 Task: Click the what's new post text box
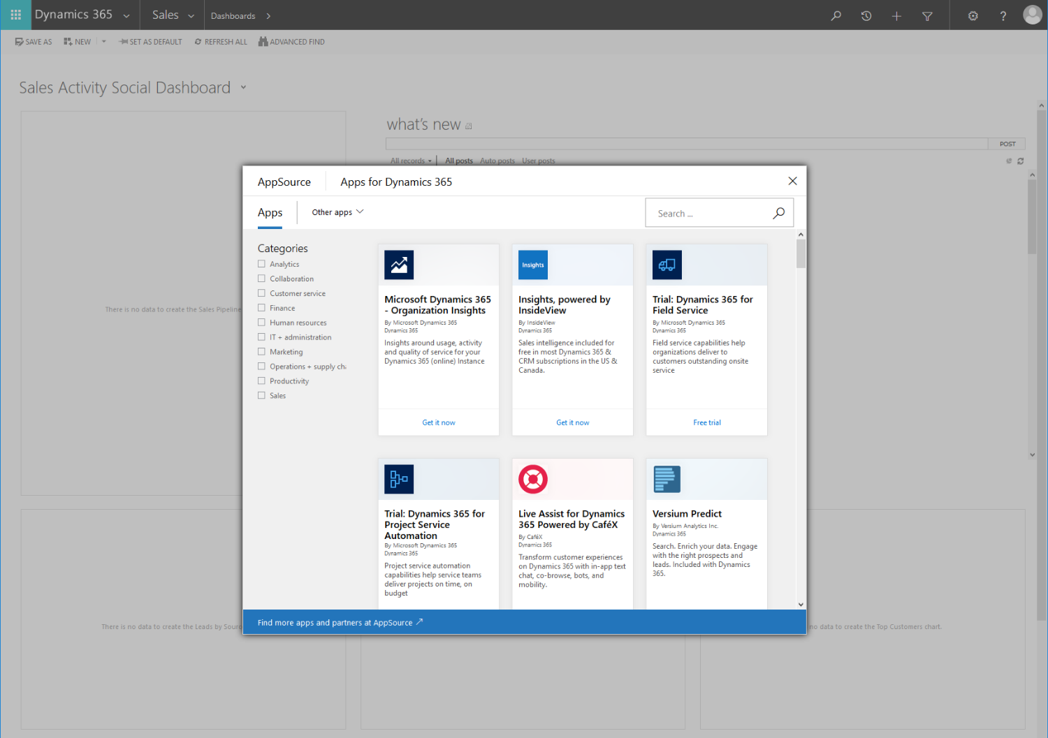coord(687,144)
